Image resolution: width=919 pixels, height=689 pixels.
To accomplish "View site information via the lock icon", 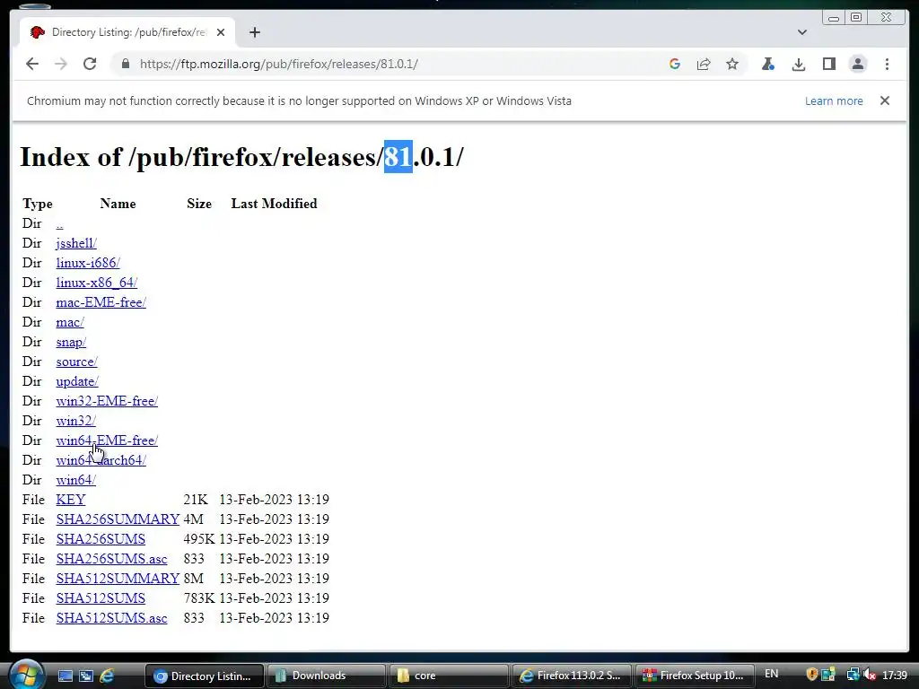I will point(126,64).
